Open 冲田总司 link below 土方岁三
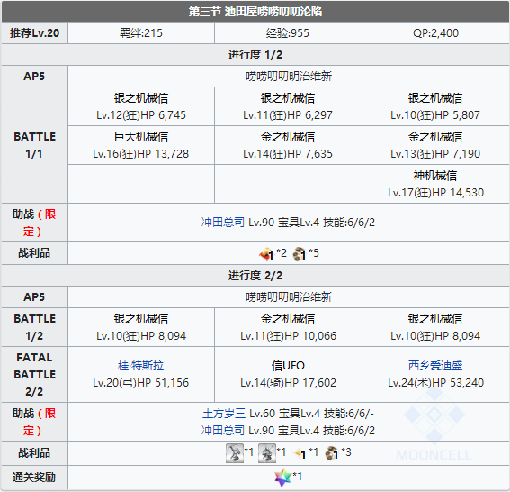Image resolution: width=510 pixels, height=492 pixels. pos(223,431)
